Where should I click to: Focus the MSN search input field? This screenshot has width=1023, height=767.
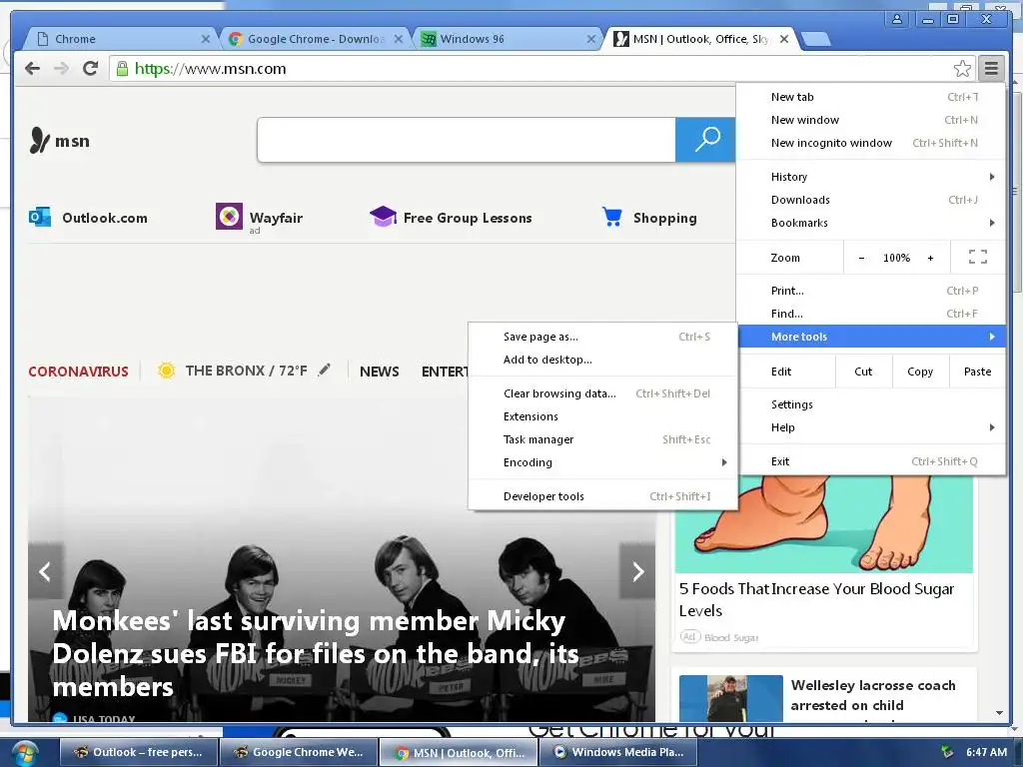pyautogui.click(x=467, y=140)
